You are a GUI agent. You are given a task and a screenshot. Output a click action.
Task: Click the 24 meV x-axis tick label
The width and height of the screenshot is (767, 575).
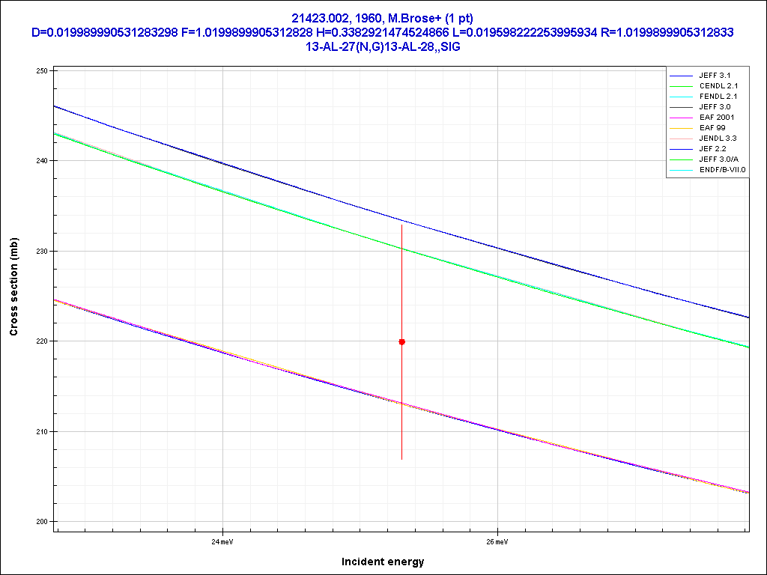222,541
